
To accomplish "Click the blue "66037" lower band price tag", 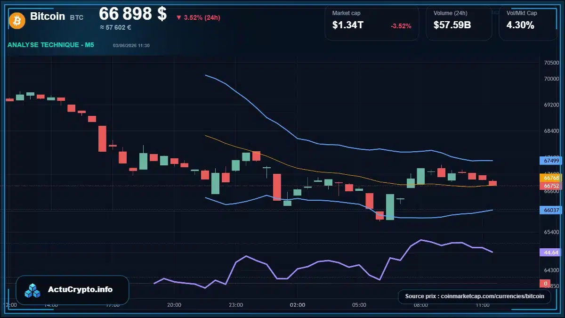I will (x=551, y=210).
